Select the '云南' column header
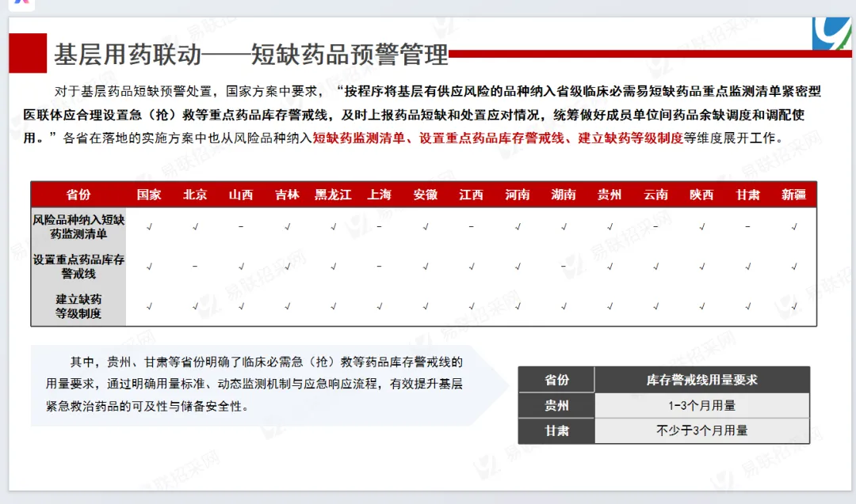The image size is (856, 504). click(655, 195)
